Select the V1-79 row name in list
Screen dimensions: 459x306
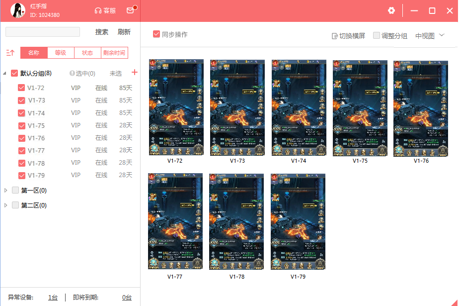[36, 176]
